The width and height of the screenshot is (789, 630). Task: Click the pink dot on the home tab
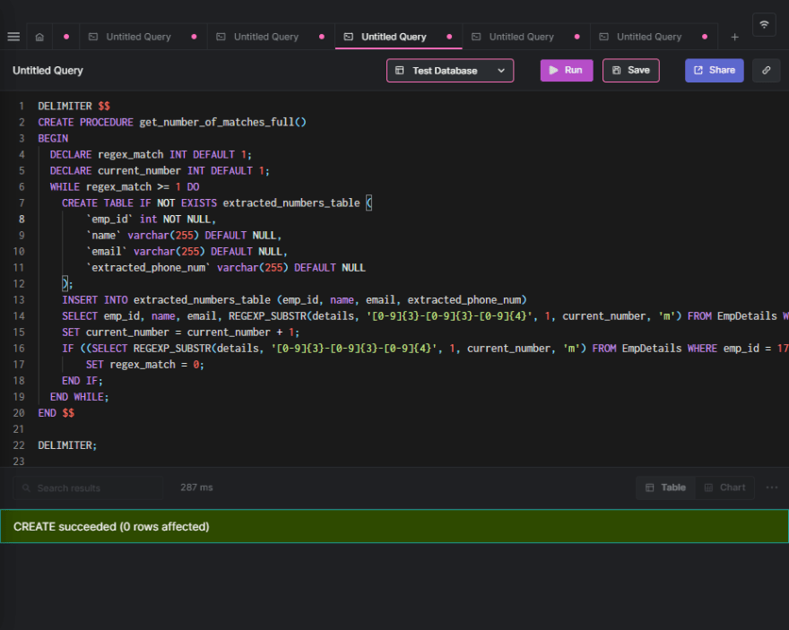66,37
